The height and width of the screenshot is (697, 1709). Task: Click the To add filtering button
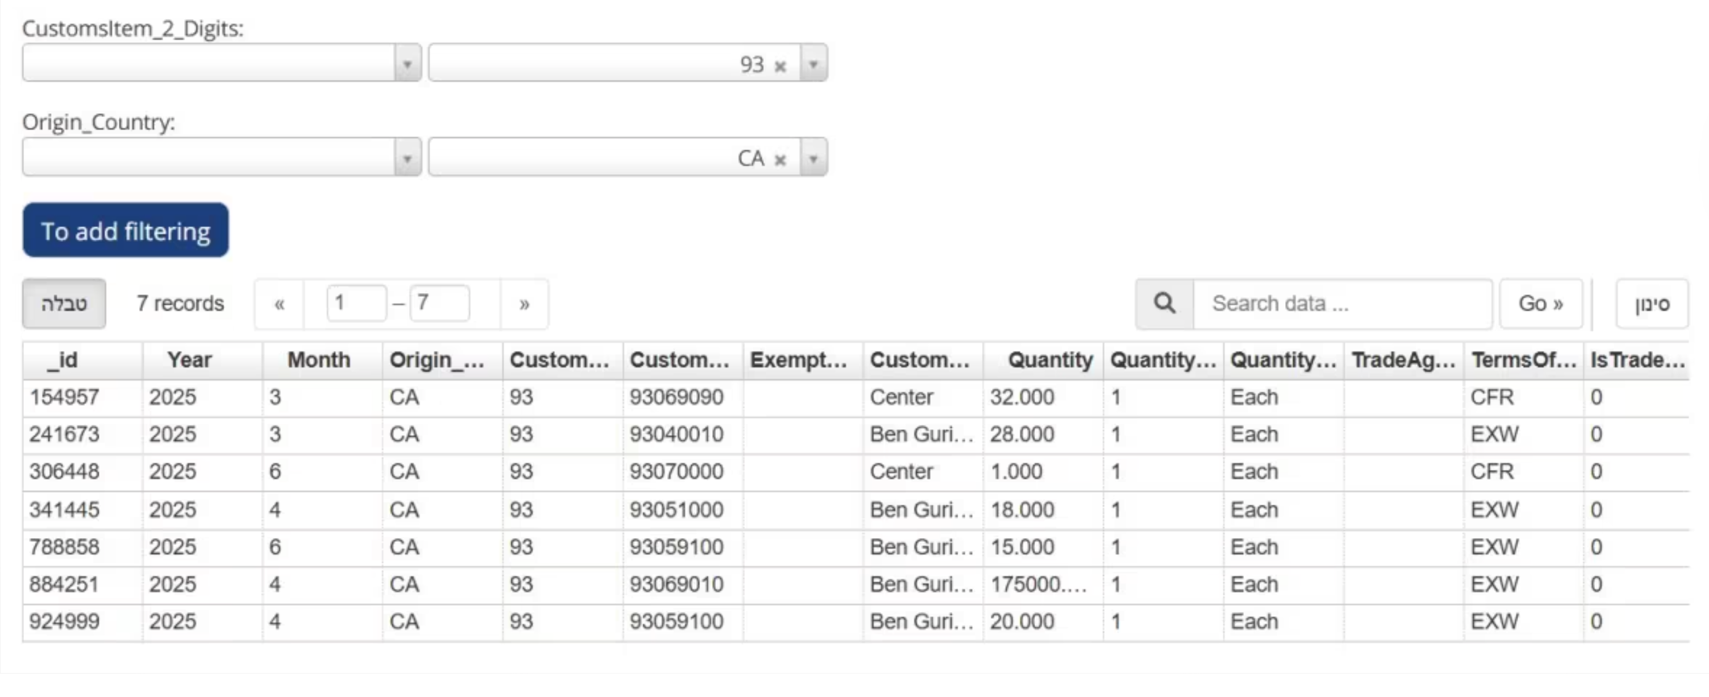[x=126, y=230]
